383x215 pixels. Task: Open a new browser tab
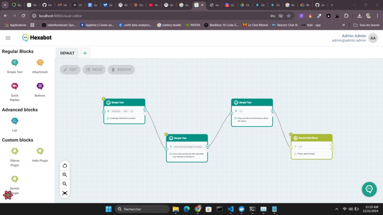pyautogui.click(x=332, y=5)
